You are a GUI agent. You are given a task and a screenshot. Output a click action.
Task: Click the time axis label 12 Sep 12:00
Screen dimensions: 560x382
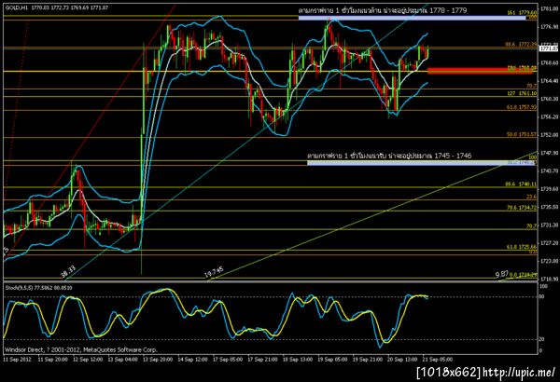click(88, 360)
